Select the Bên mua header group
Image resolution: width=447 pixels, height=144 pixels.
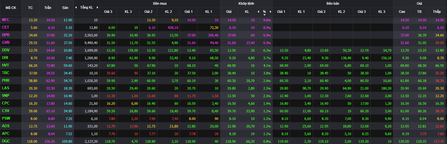160,3
